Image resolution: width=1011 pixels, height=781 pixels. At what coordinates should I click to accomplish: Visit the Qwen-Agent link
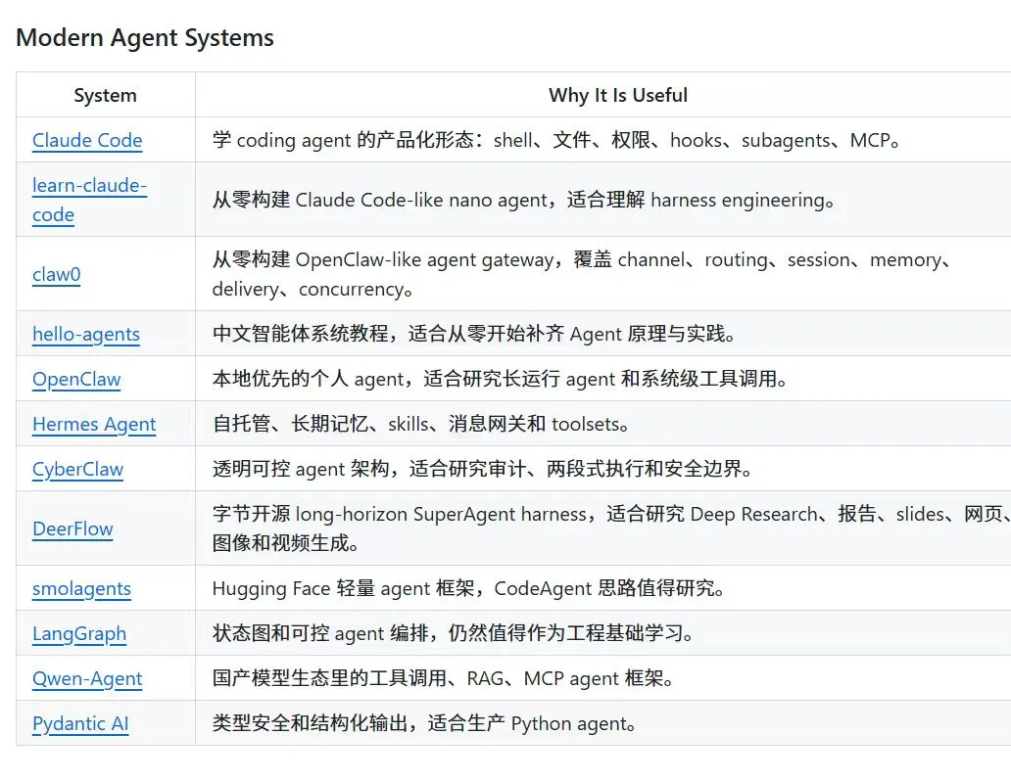[87, 678]
